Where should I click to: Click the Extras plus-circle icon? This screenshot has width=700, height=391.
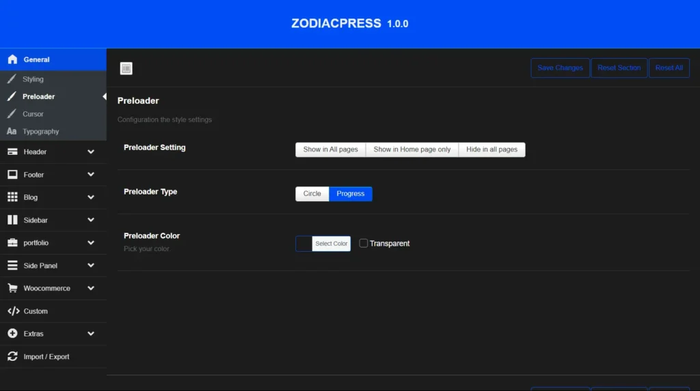12,334
